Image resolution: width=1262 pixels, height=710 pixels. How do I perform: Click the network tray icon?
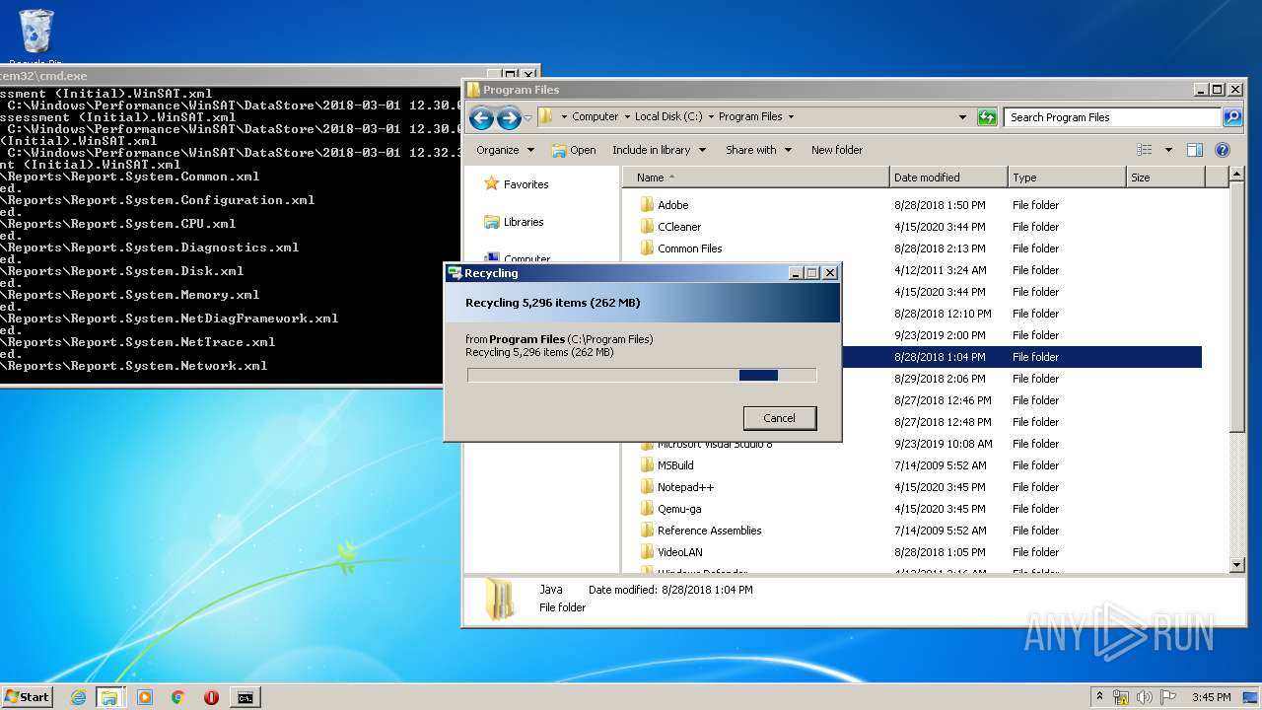pos(1121,697)
